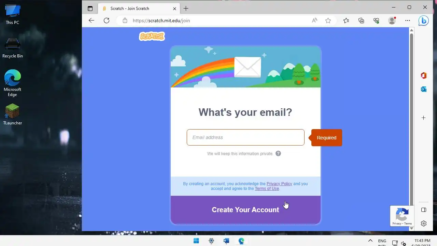Click the email privacy help icon
The height and width of the screenshot is (246, 437).
pos(278,153)
